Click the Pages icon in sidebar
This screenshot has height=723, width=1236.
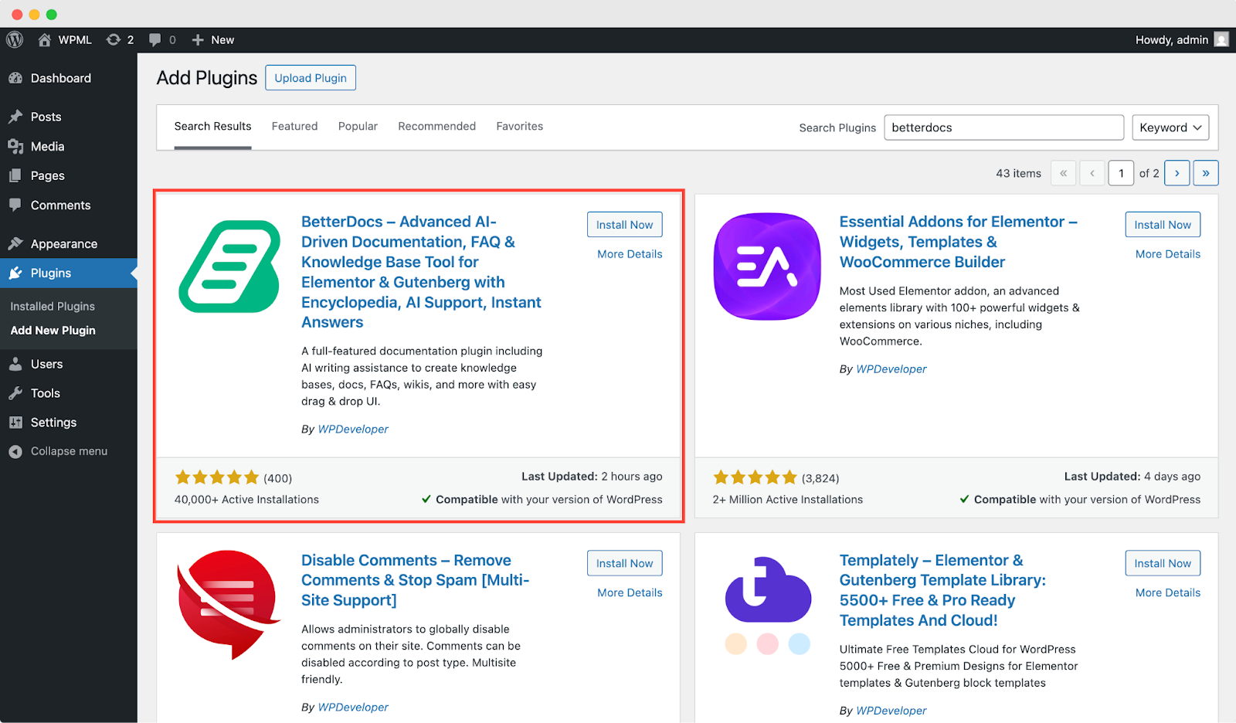(15, 175)
